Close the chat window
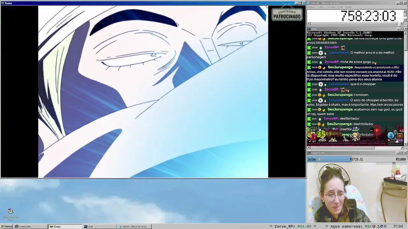This screenshot has height=229, width=408. coord(405,29)
